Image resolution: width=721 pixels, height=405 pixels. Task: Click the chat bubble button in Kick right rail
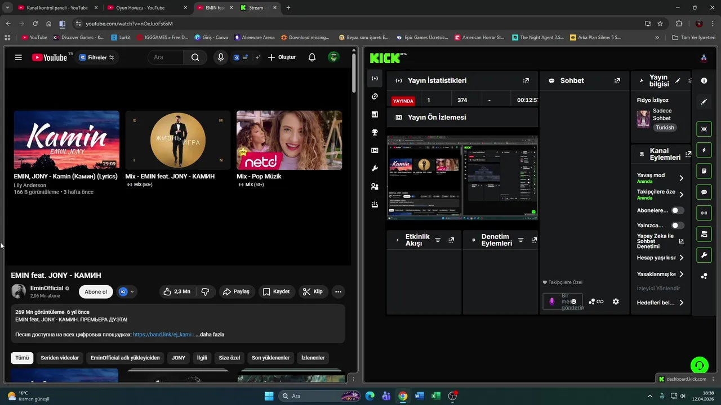click(x=704, y=192)
